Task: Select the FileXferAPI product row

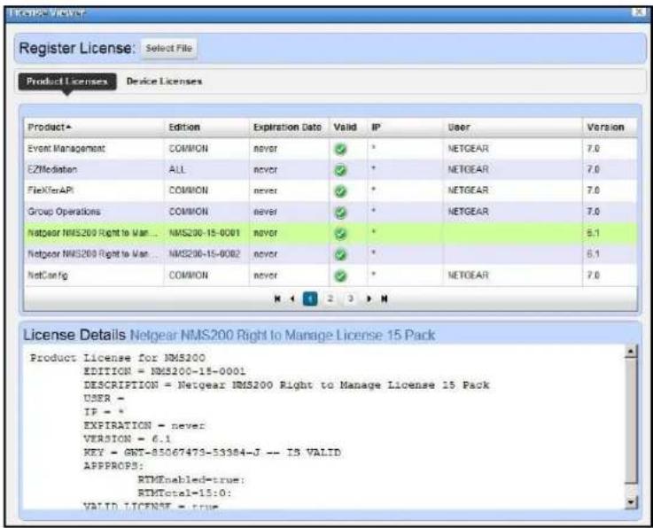Action: click(330, 190)
